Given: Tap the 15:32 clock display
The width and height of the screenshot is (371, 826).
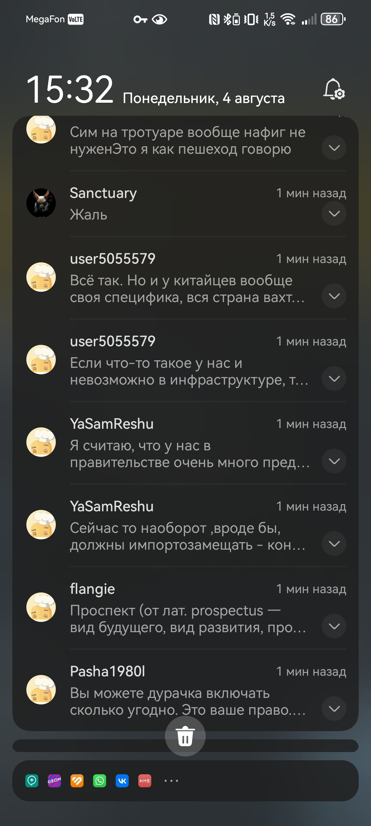Looking at the screenshot, I should (x=70, y=90).
